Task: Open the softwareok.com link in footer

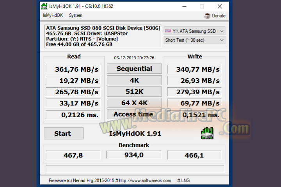Action: click(145, 180)
